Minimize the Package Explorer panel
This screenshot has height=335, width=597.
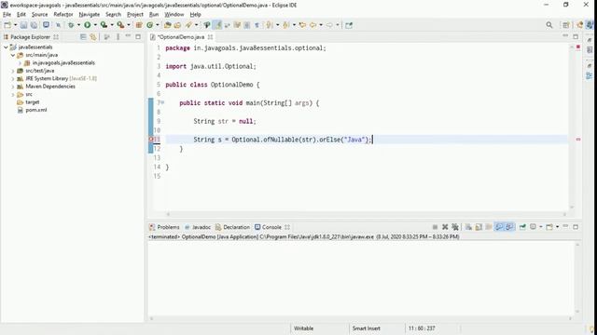click(x=128, y=36)
